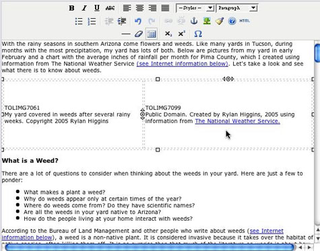Open The National Weather Service link

(x=238, y=121)
